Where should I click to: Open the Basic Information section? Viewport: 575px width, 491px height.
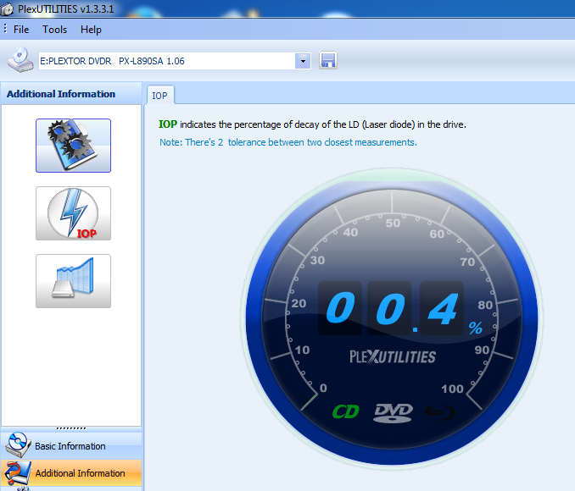pyautogui.click(x=71, y=446)
